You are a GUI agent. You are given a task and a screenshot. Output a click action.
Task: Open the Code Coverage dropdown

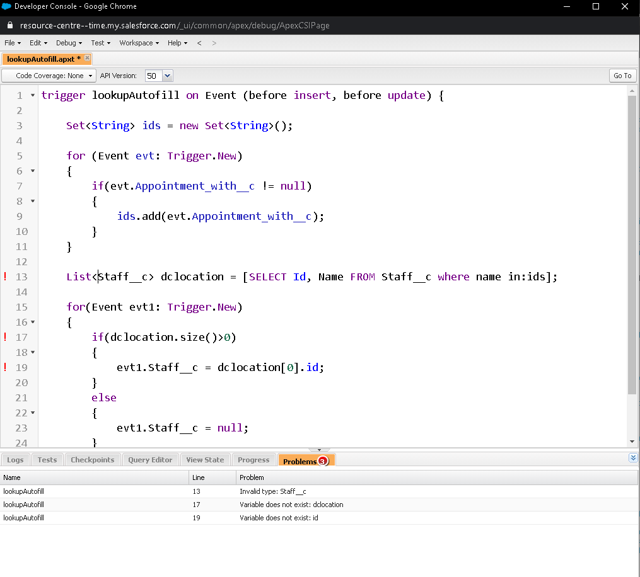coord(49,76)
